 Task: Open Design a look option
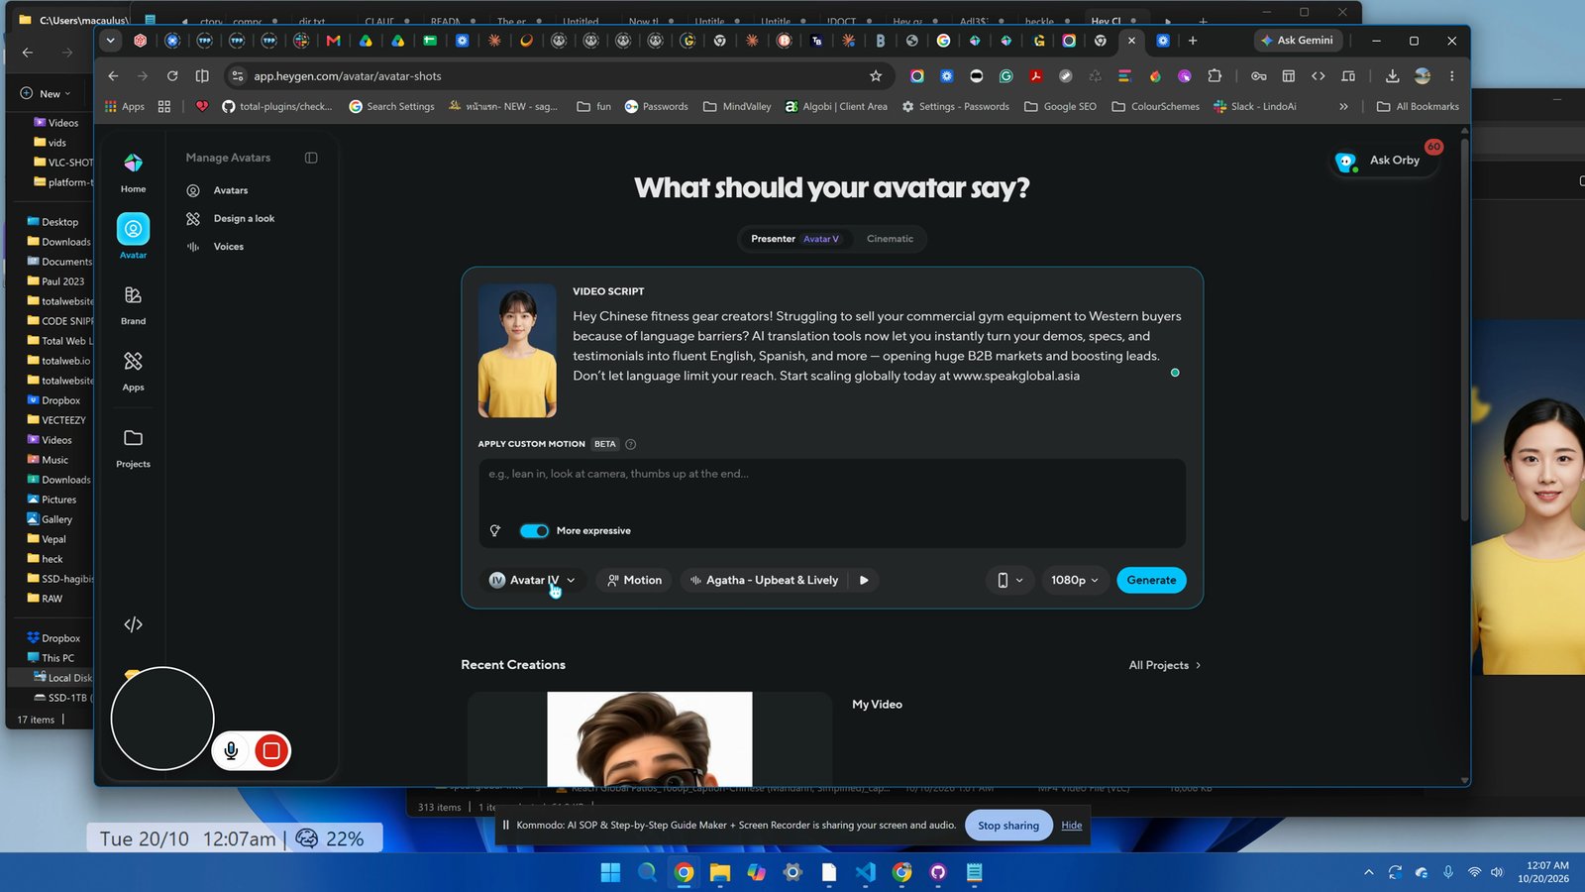pos(244,218)
